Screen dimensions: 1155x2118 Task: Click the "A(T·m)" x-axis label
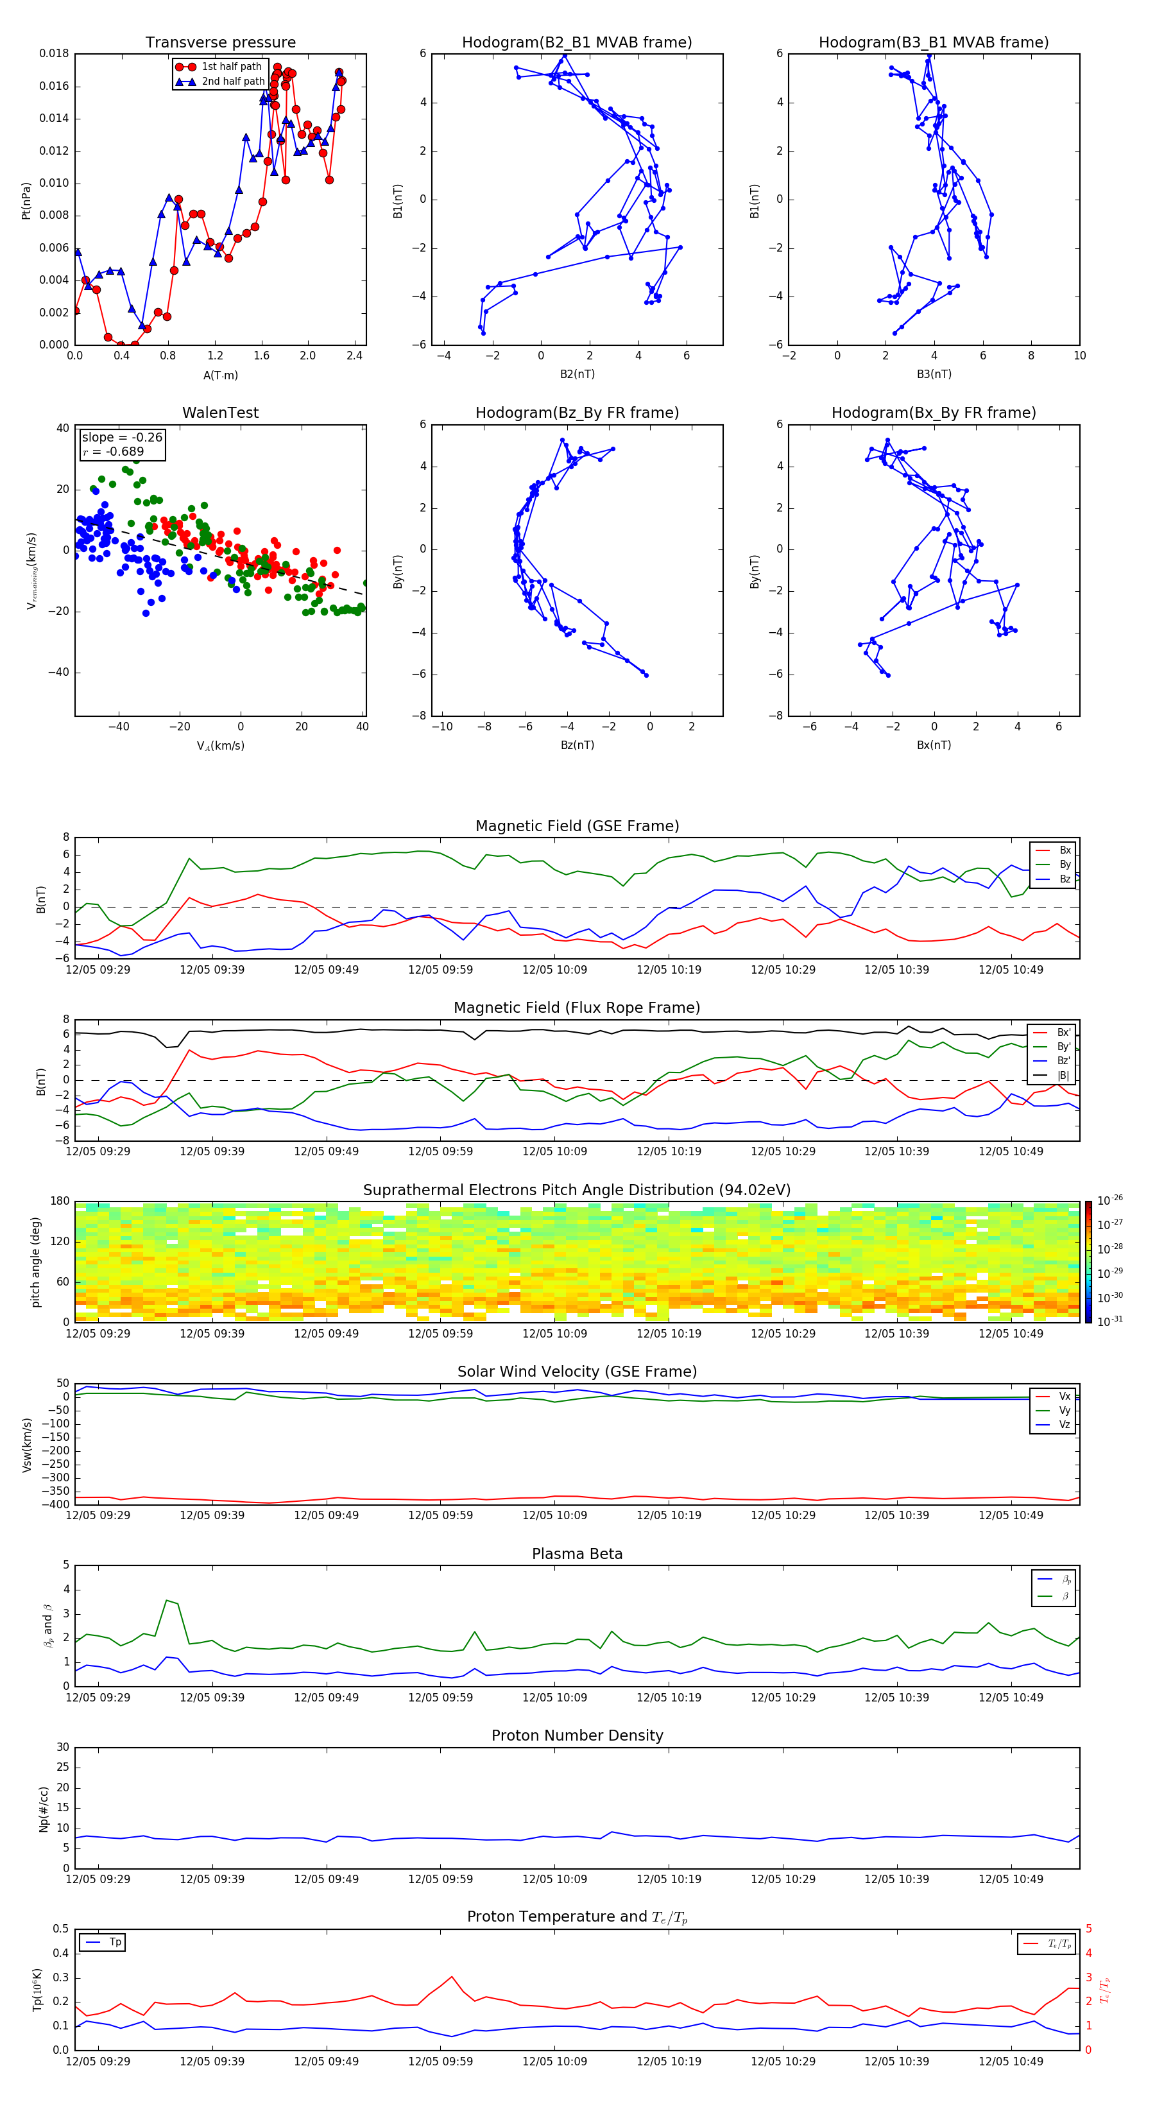coord(220,375)
